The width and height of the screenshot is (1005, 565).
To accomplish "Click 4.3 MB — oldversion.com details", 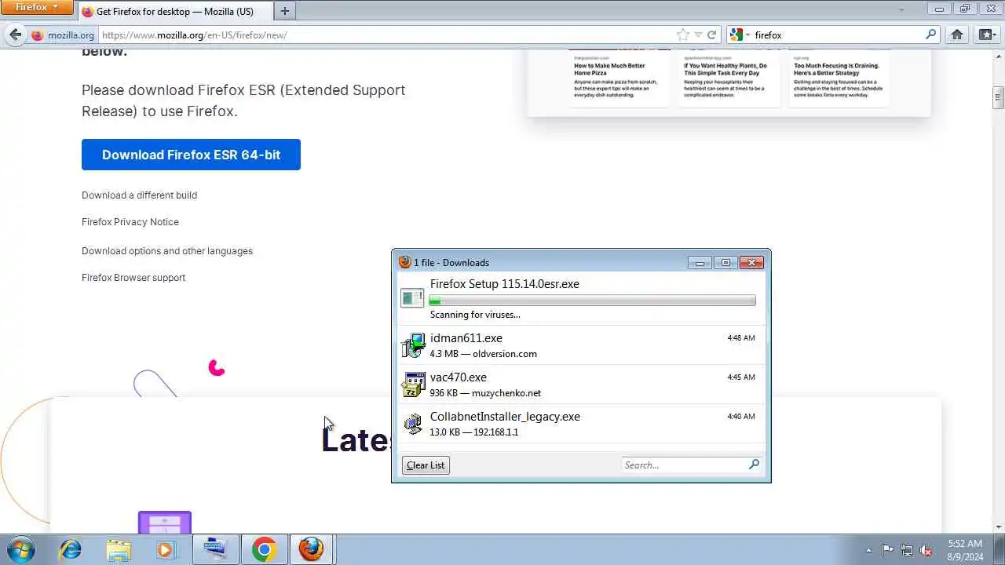I will tap(484, 354).
